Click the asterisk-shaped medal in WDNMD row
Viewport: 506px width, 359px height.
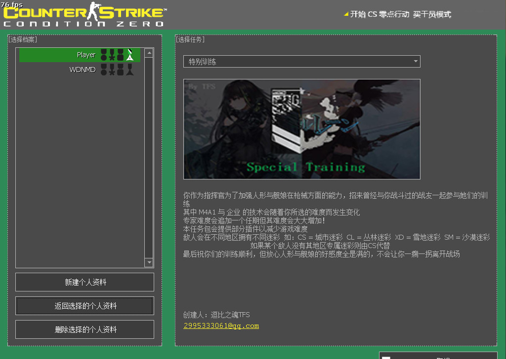(x=112, y=69)
